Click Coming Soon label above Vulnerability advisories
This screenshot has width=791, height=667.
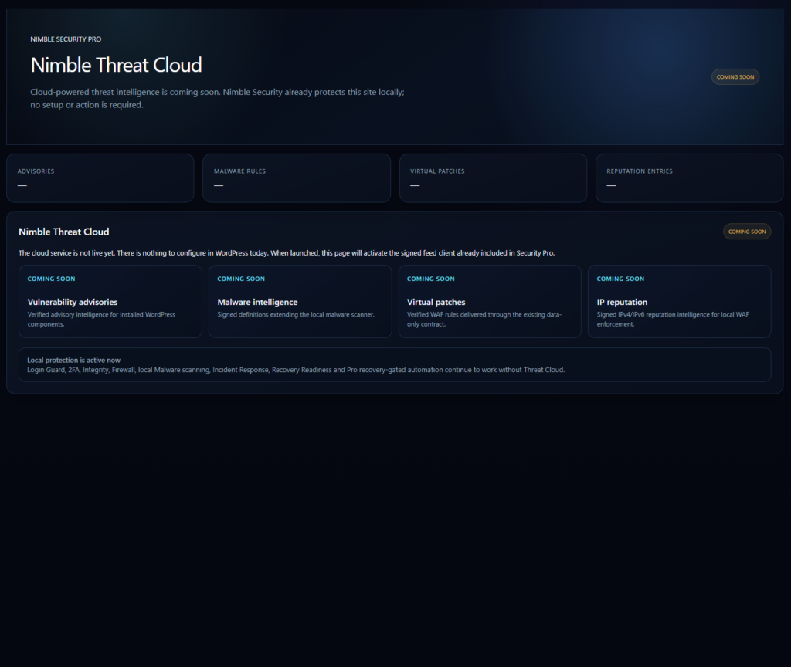[51, 279]
